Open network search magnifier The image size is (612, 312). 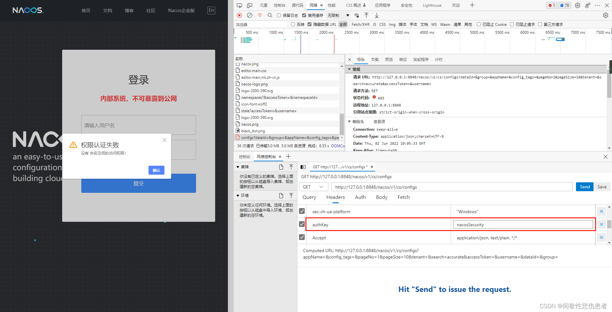pos(270,15)
